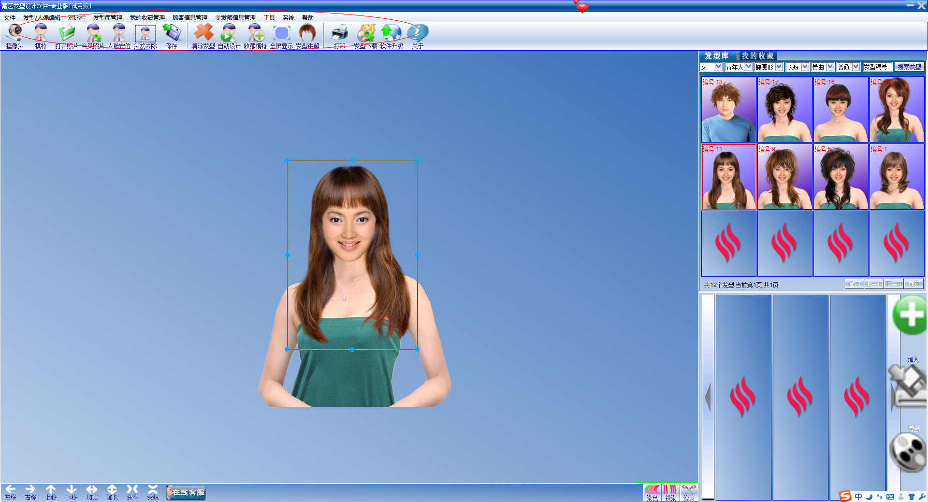Open the 摄像头 camera tool

[x=14, y=36]
